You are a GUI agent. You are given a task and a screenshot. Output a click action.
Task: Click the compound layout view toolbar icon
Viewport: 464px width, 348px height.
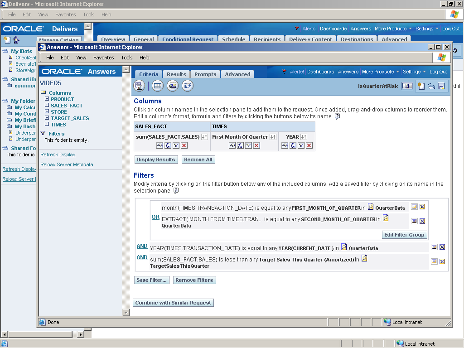(139, 86)
